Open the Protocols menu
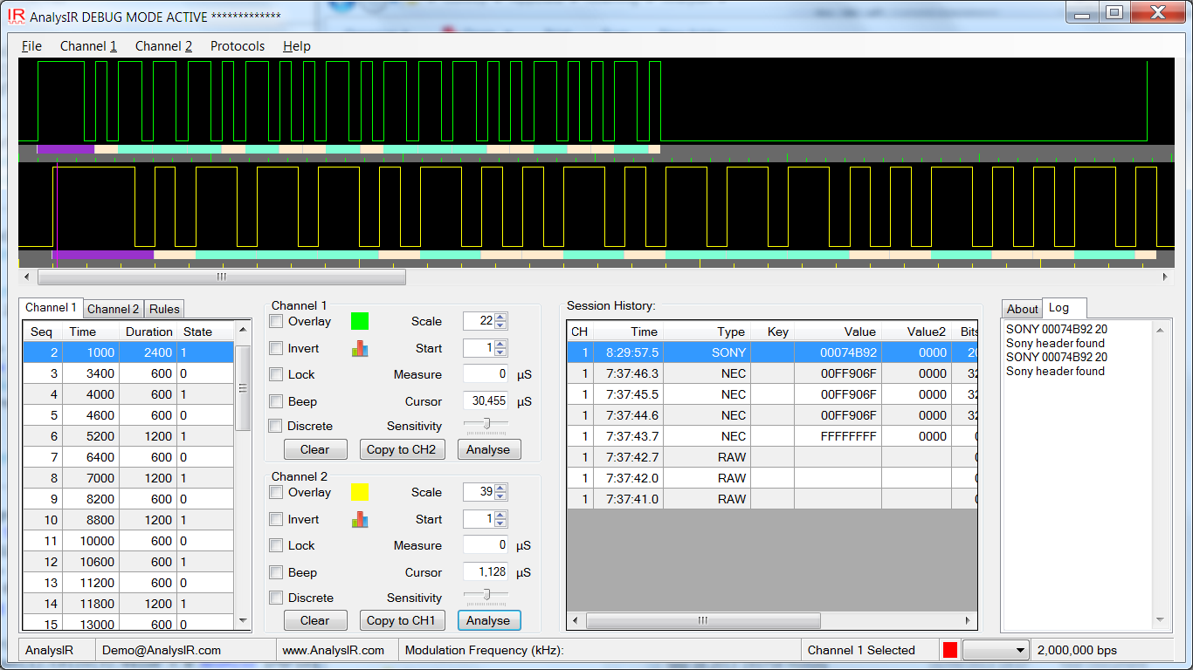The height and width of the screenshot is (670, 1193). pyautogui.click(x=237, y=46)
